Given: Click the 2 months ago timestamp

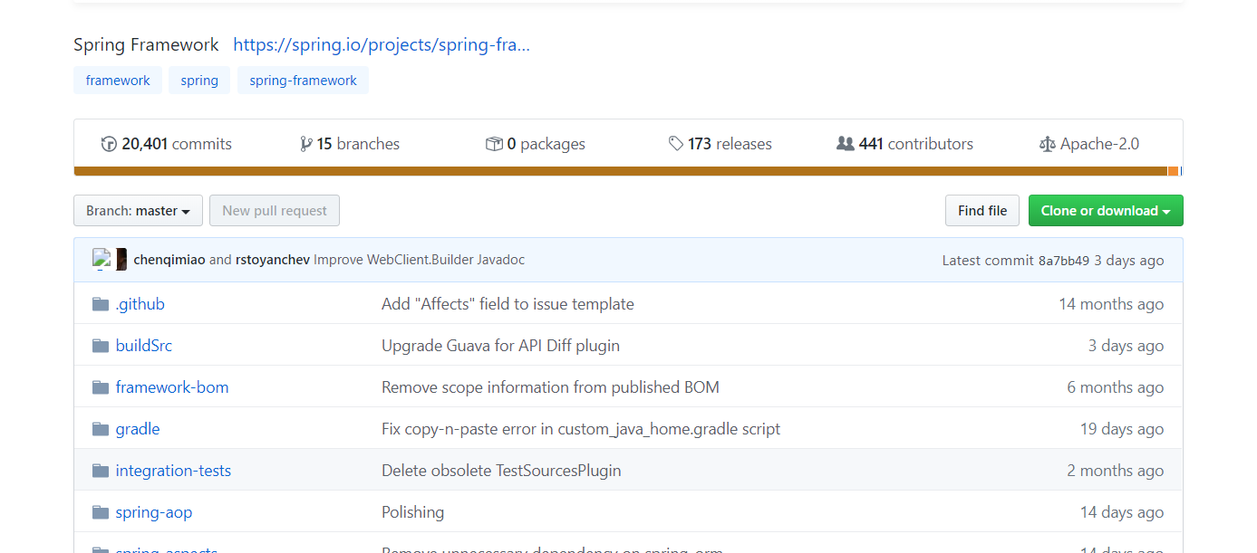Looking at the screenshot, I should click(1116, 471).
